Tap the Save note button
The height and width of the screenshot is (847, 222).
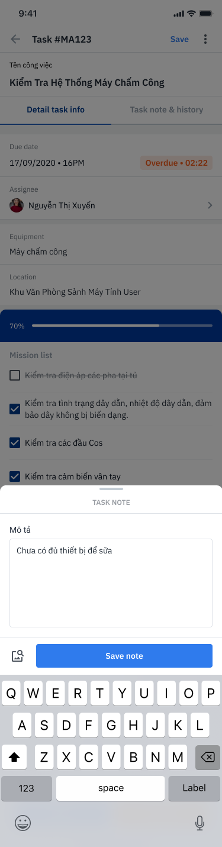[x=124, y=656]
